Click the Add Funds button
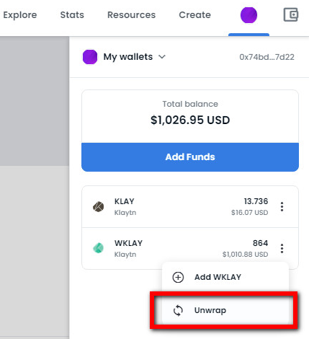This screenshot has width=309, height=339. pos(190,157)
